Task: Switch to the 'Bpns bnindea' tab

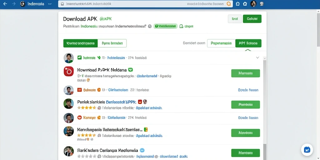Action: pos(112,43)
